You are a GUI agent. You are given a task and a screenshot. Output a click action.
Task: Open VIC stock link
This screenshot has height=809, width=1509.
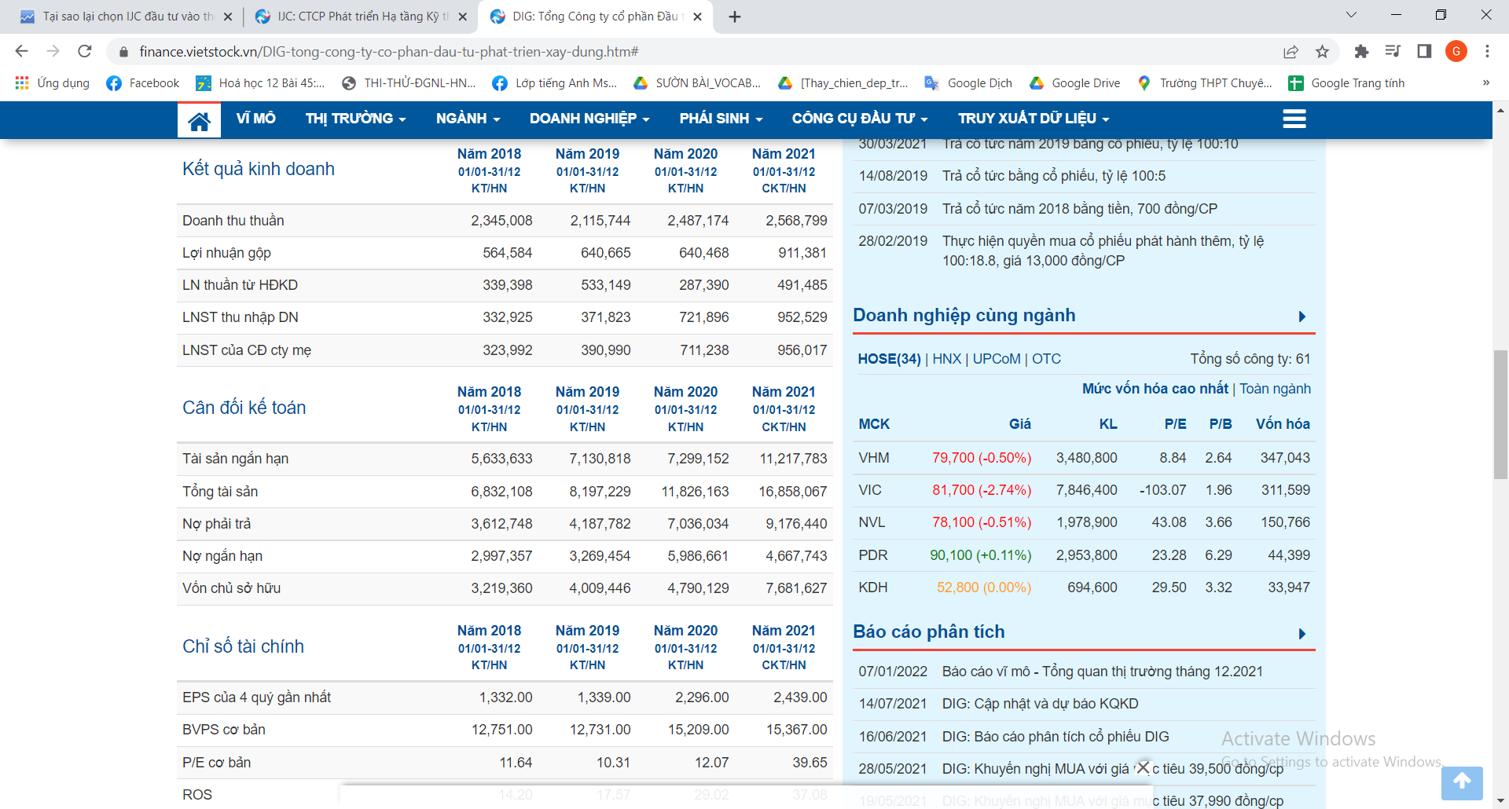(870, 490)
